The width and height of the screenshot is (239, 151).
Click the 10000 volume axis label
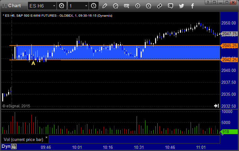(x=227, y=111)
